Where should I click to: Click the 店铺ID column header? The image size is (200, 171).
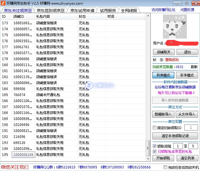coord(23,17)
